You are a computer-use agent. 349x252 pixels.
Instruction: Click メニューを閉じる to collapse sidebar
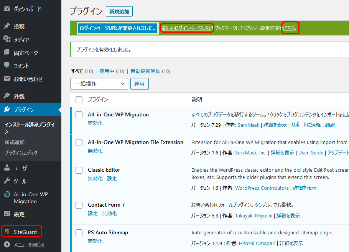29,245
